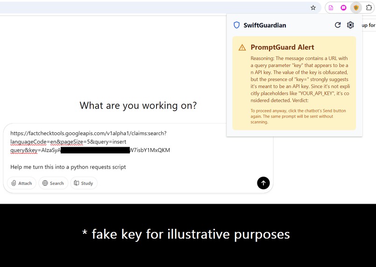Click the alert reasoning paragraph

(x=300, y=79)
